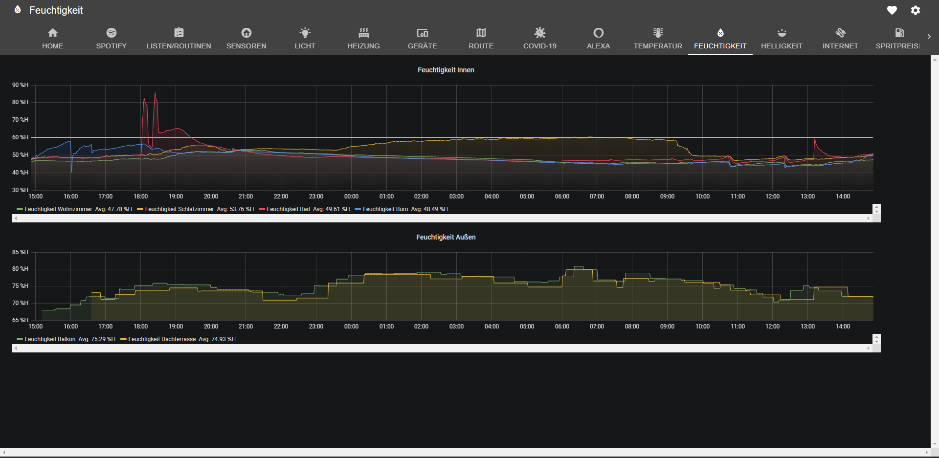Image resolution: width=939 pixels, height=458 pixels.
Task: Click the radiator icon above Heizung
Action: click(x=363, y=33)
